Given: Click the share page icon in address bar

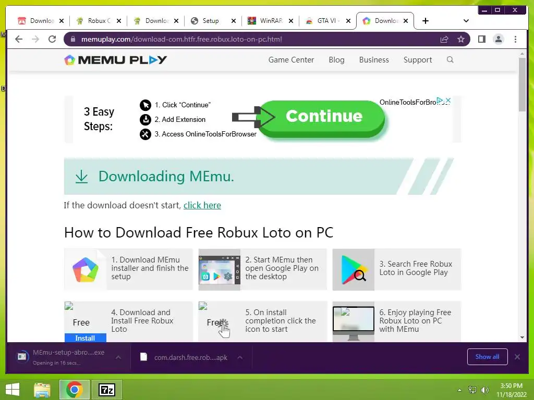Looking at the screenshot, I should [444, 40].
